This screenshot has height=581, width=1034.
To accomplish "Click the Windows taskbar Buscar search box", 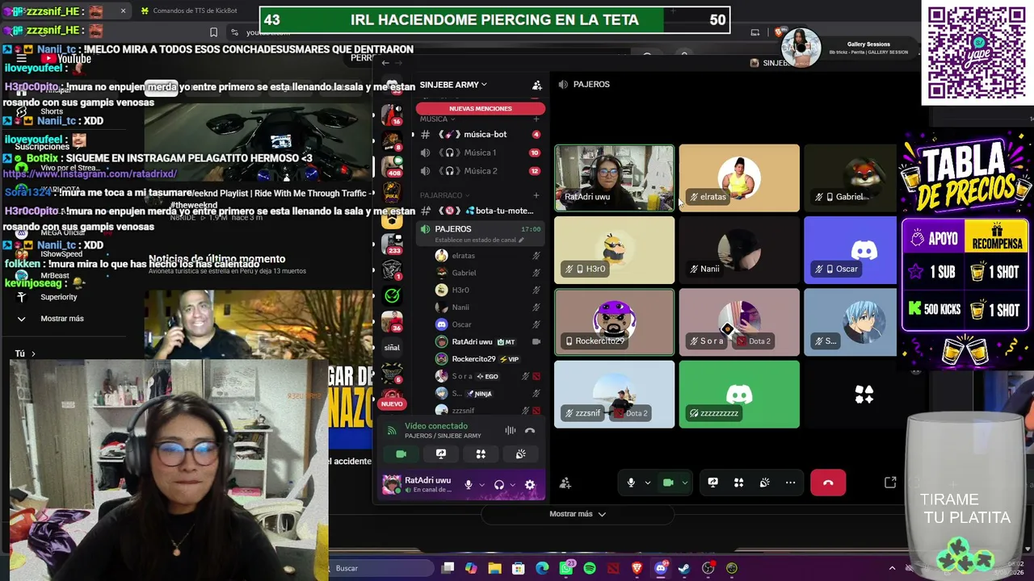I will click(380, 568).
